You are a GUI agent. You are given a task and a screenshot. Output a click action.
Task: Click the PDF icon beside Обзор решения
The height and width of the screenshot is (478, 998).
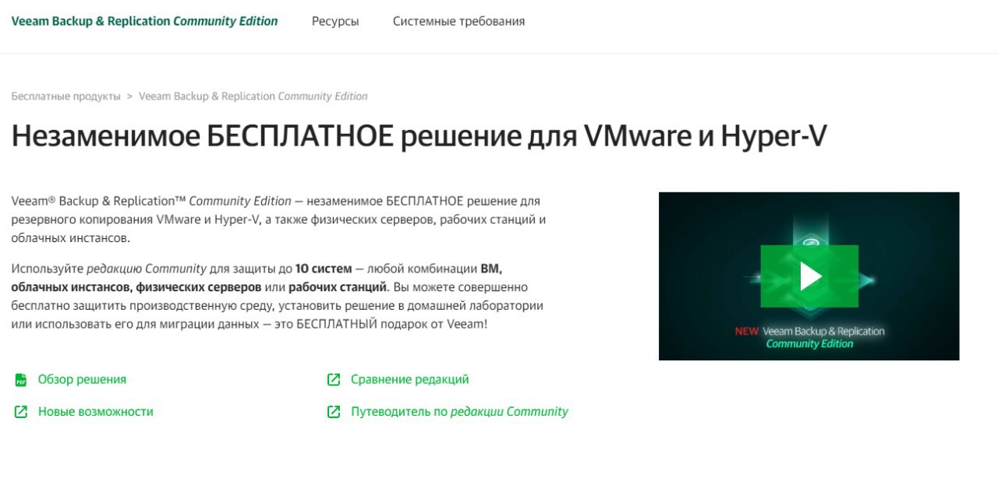21,380
